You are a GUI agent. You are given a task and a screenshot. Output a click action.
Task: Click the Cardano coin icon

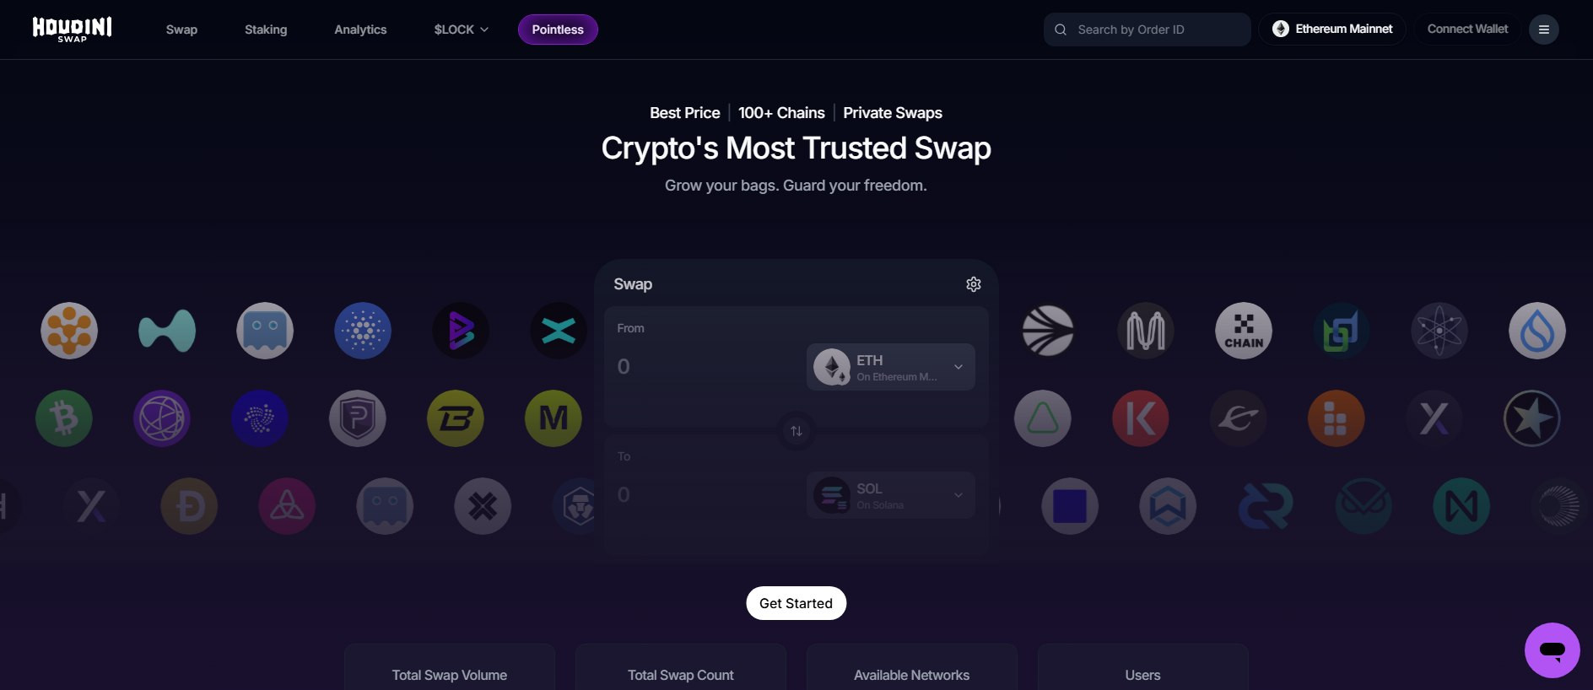click(x=363, y=331)
